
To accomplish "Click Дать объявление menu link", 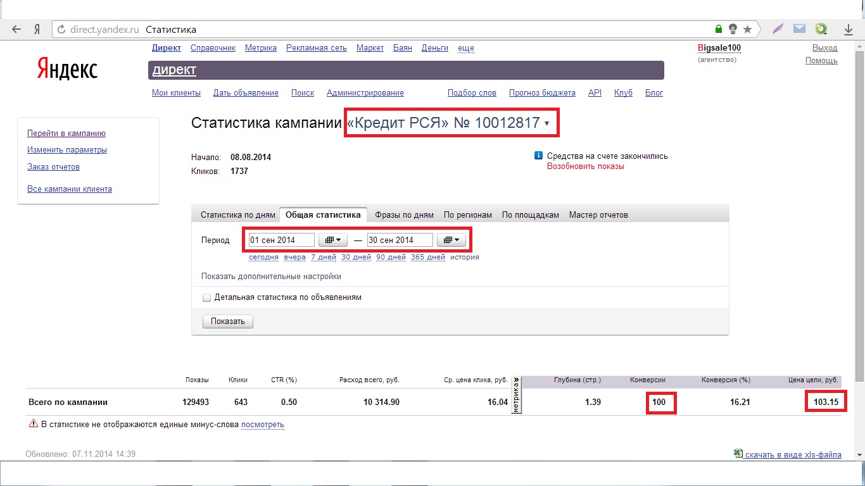I will 246,92.
